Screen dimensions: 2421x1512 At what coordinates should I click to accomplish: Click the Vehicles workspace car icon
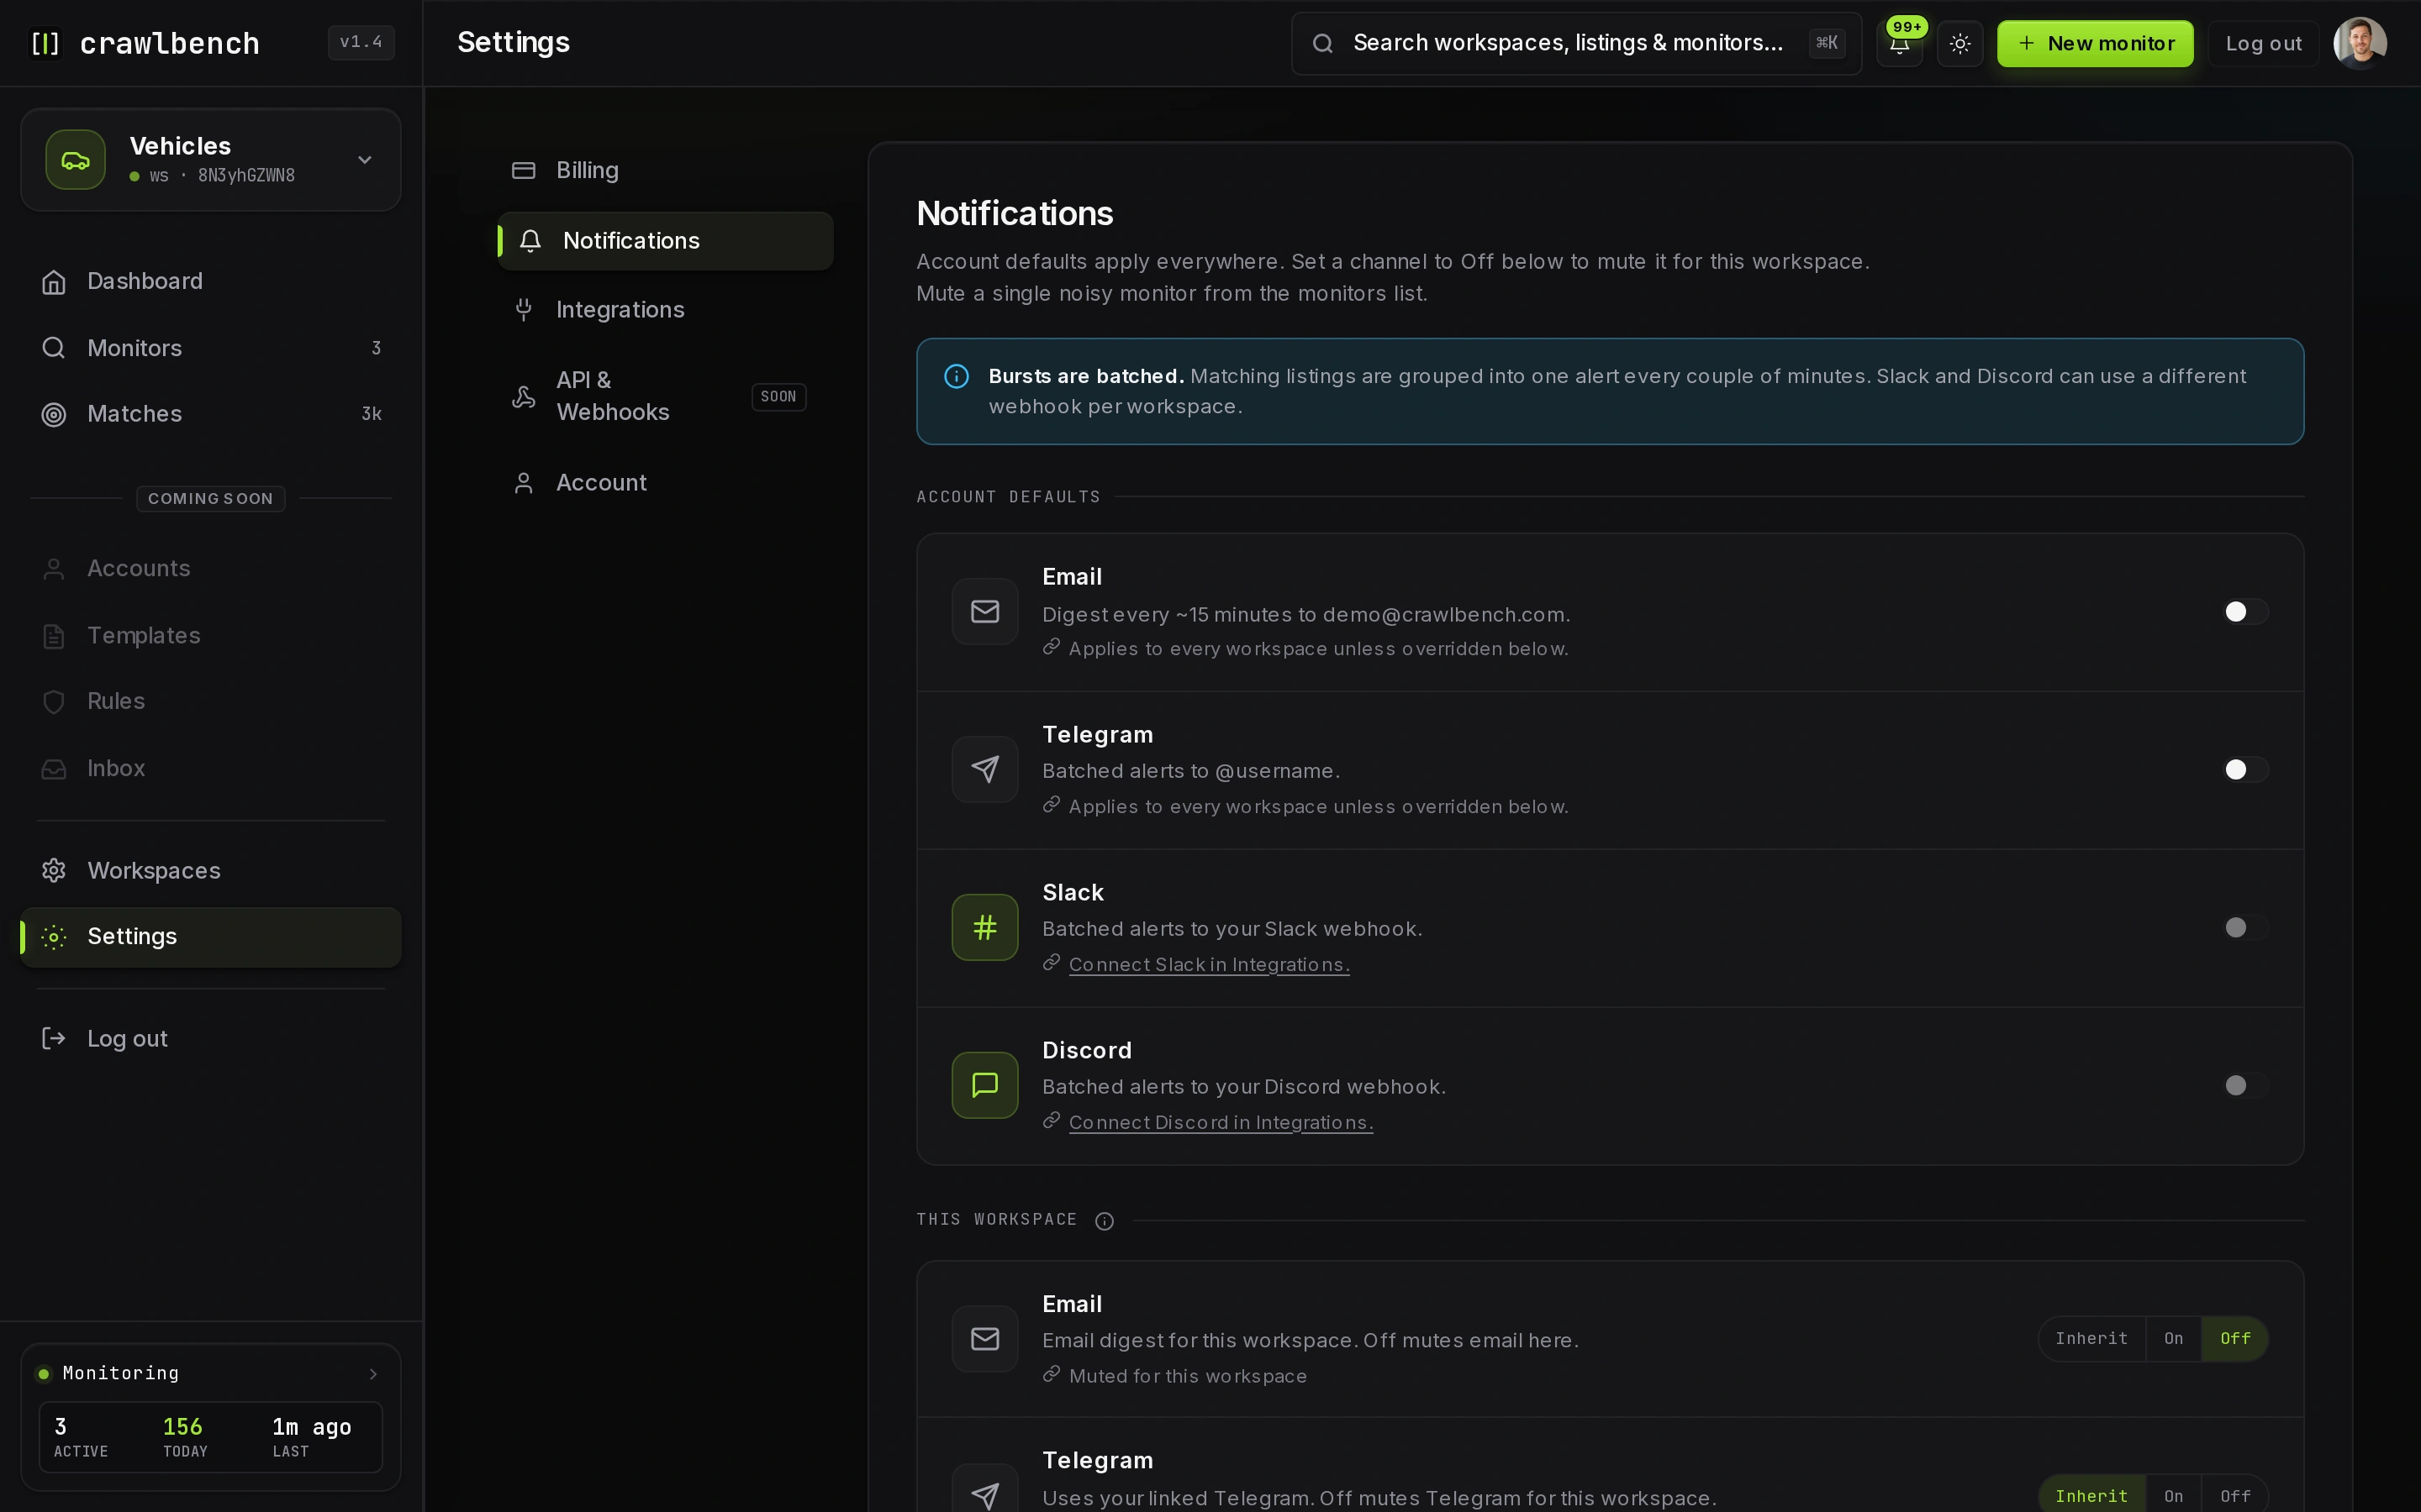coord(75,160)
